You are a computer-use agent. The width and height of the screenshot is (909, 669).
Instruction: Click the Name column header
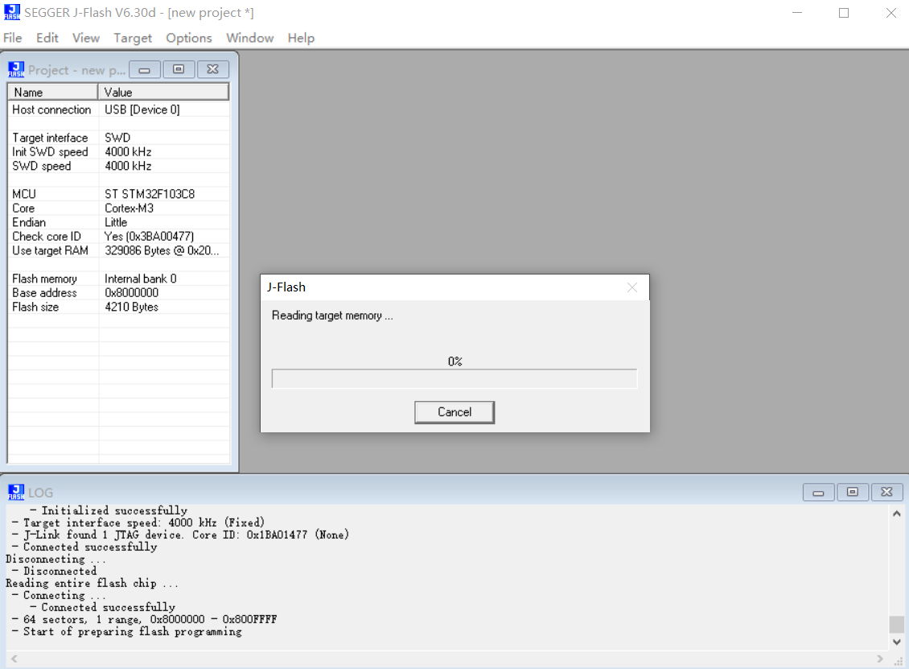pyautogui.click(x=52, y=93)
